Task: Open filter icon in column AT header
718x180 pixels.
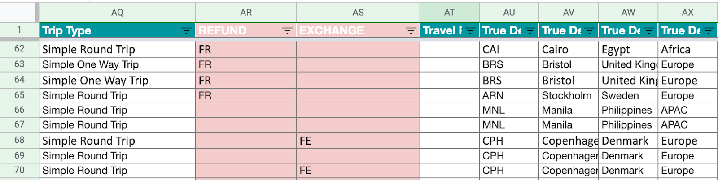Action: click(470, 30)
